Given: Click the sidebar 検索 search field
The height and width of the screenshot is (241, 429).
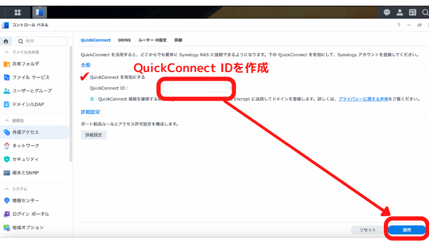Looking at the screenshot, I should (x=41, y=41).
